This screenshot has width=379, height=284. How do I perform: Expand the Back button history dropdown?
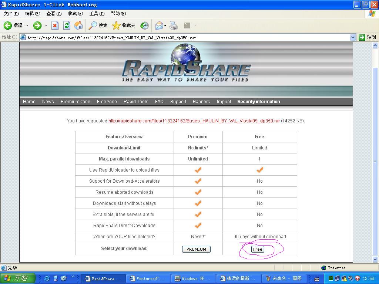[x=27, y=26]
